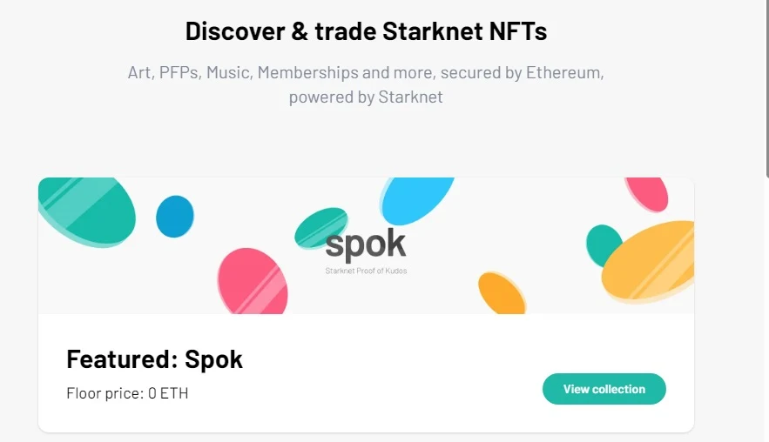Click the powered by Starknet subtitle line

pyautogui.click(x=366, y=97)
